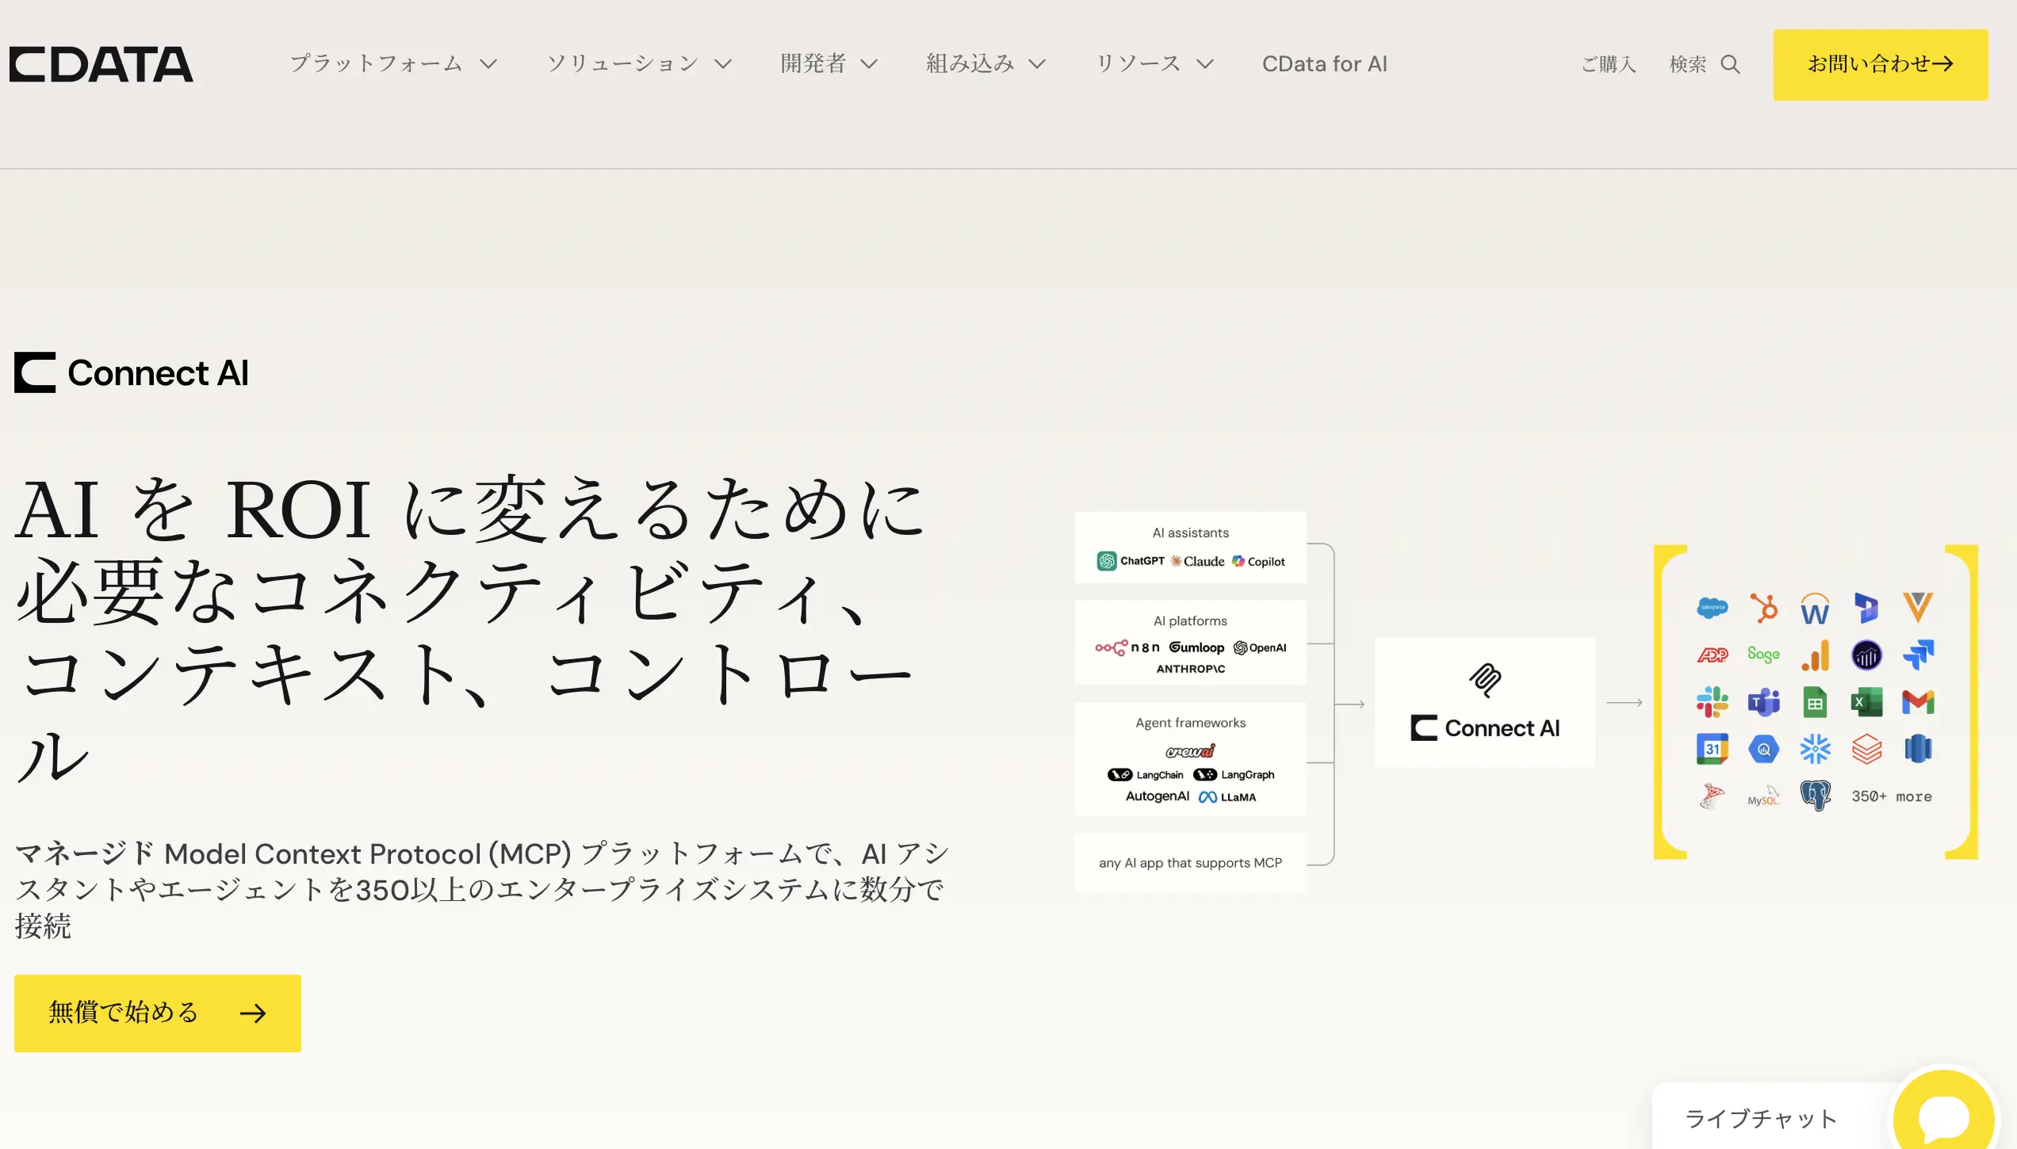This screenshot has height=1149, width=2017.
Task: Click the Snowflake icon
Action: [1815, 749]
